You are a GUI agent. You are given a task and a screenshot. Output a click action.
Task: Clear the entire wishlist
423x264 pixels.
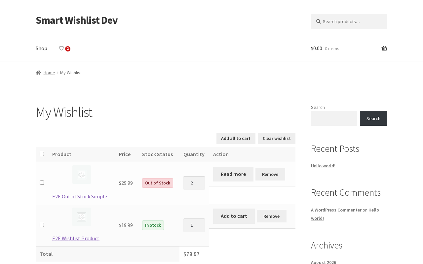[x=277, y=139]
